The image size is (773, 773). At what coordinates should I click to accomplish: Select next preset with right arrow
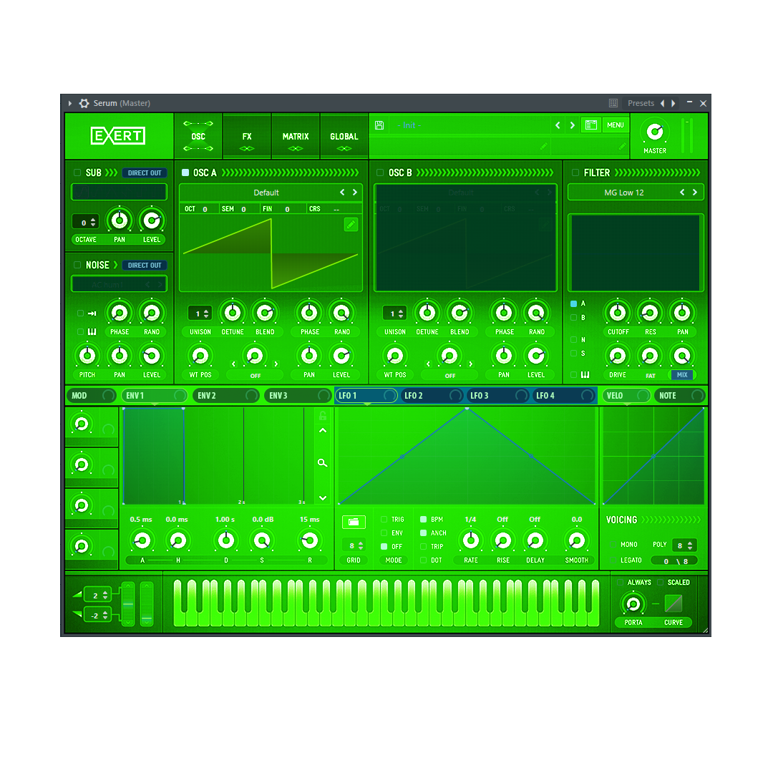pyautogui.click(x=572, y=125)
